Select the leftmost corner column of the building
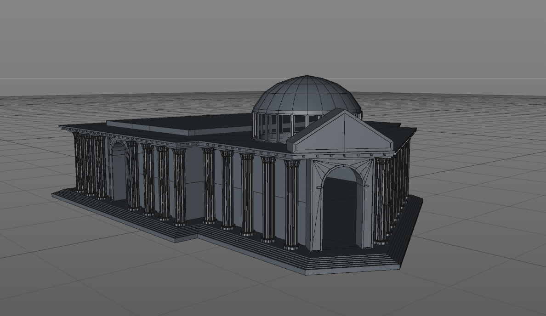Screen dimensions: 546x316 coord(79,162)
